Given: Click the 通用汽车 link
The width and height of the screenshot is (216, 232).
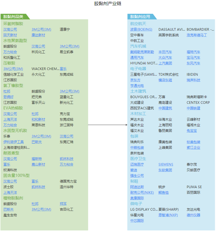Looking at the screenshot, I should pyautogui.click(x=137, y=58).
